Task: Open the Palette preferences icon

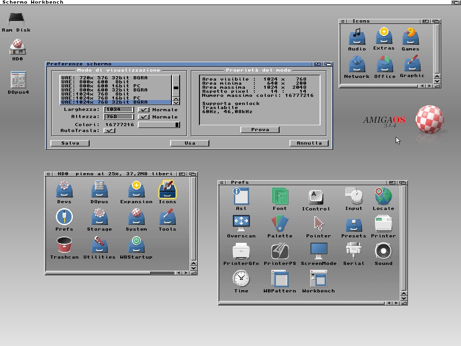Action: pyautogui.click(x=280, y=223)
